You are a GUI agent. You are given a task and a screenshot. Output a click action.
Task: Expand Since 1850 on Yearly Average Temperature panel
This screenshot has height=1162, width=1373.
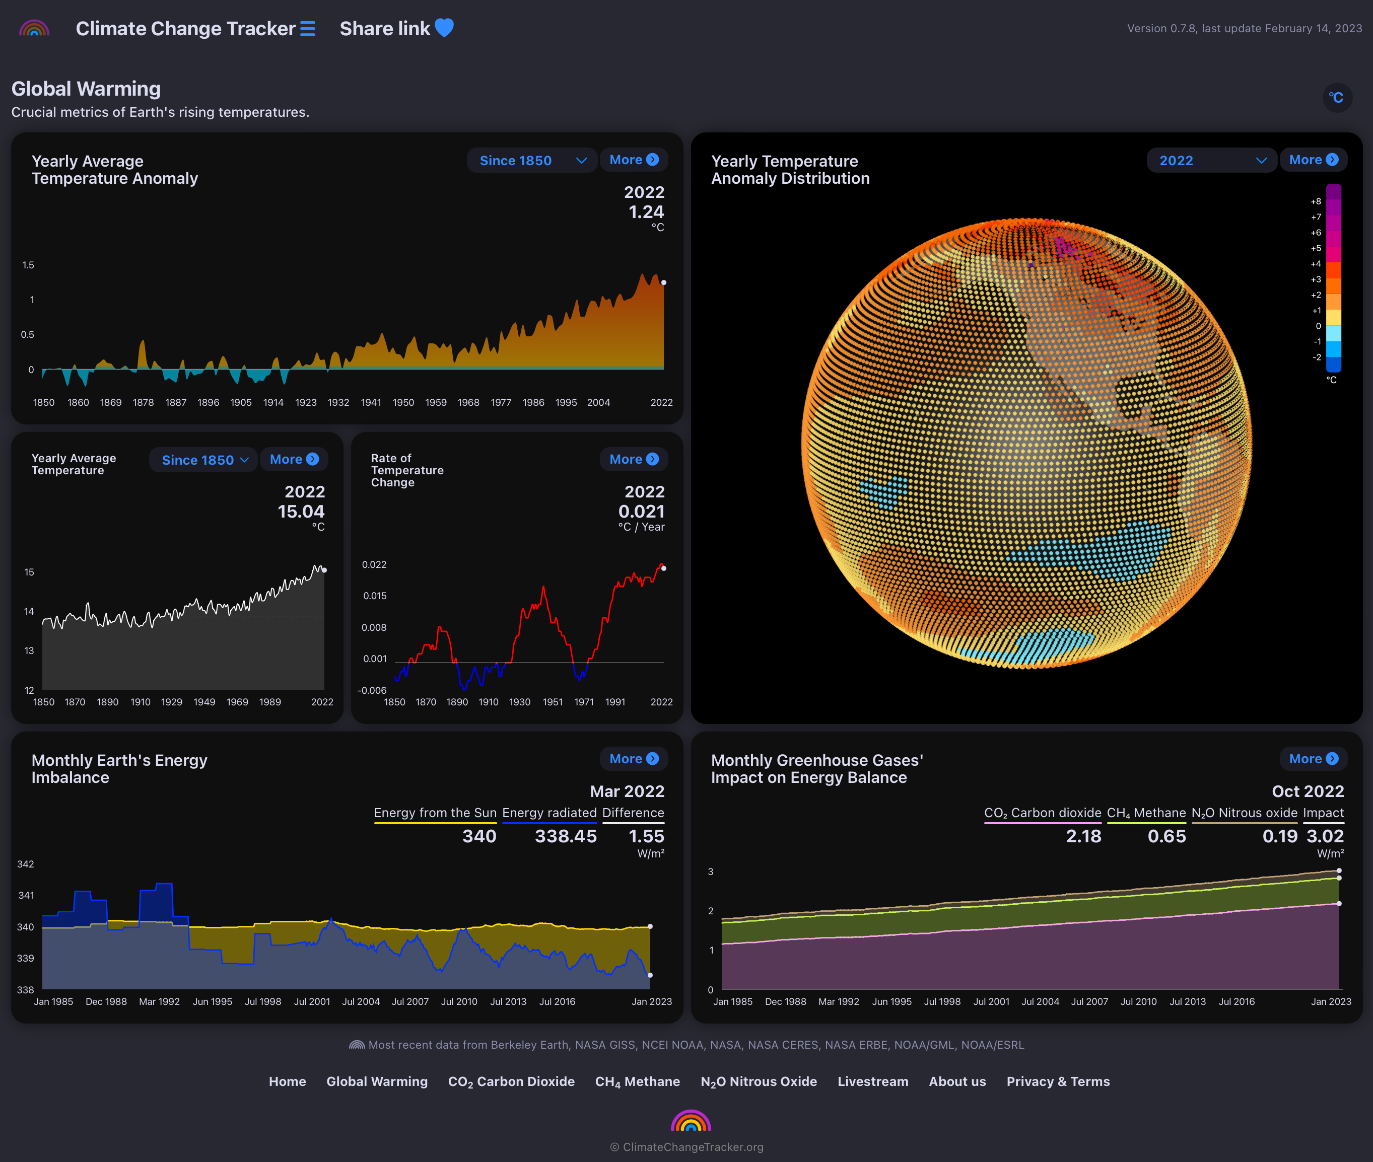pyautogui.click(x=203, y=459)
